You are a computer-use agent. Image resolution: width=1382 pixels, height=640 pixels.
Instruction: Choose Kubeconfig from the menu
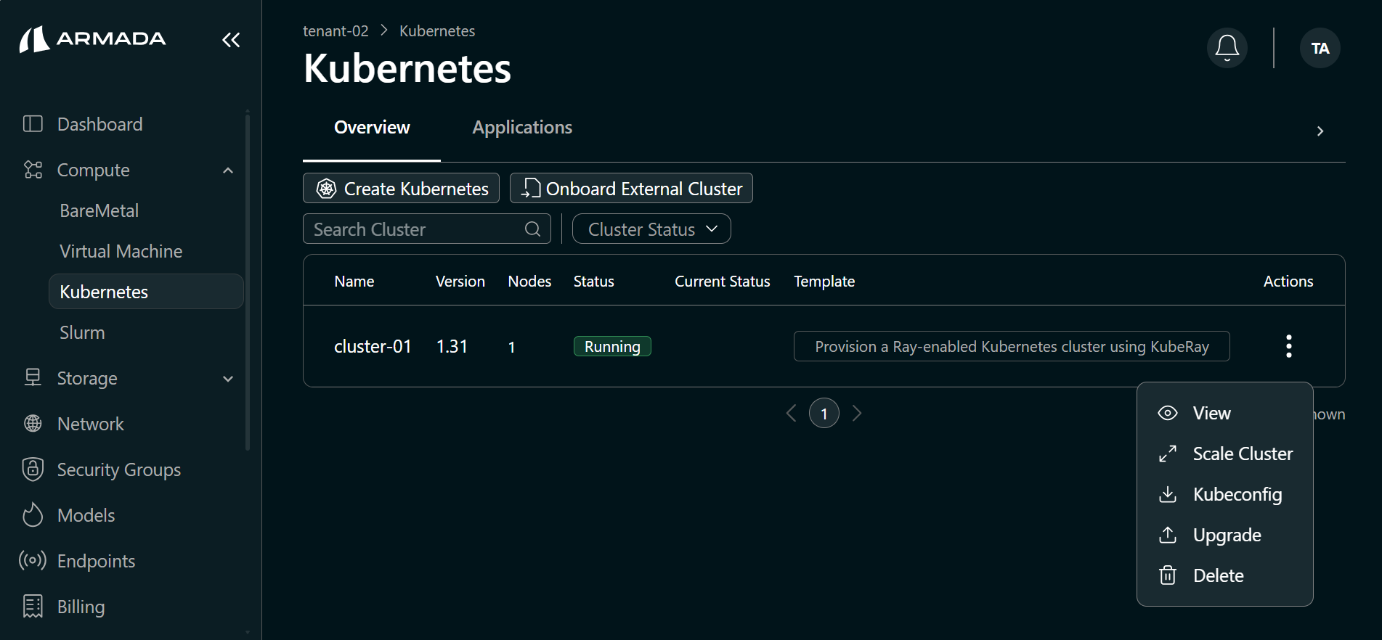pyautogui.click(x=1225, y=494)
